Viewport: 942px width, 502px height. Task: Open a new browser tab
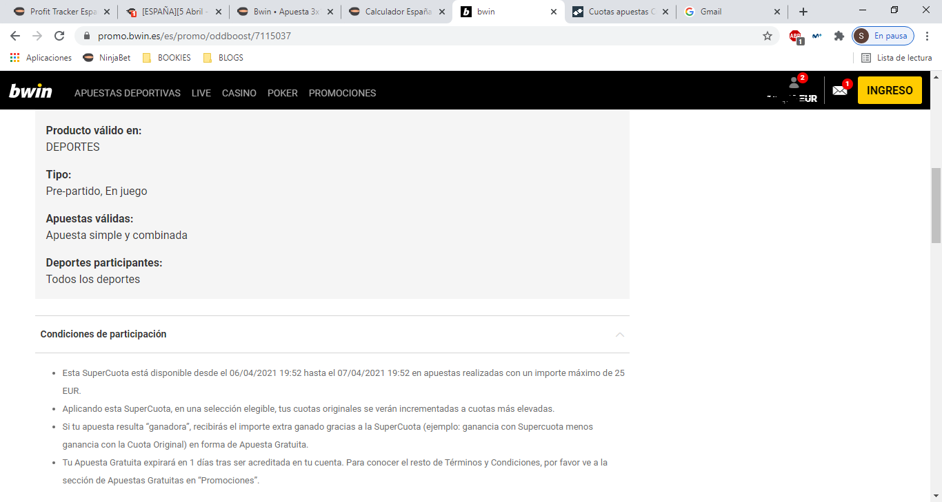(803, 12)
